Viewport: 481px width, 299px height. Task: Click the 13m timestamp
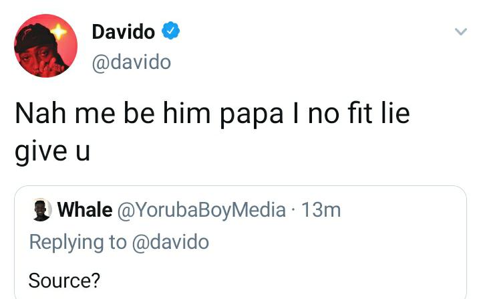[x=321, y=210]
